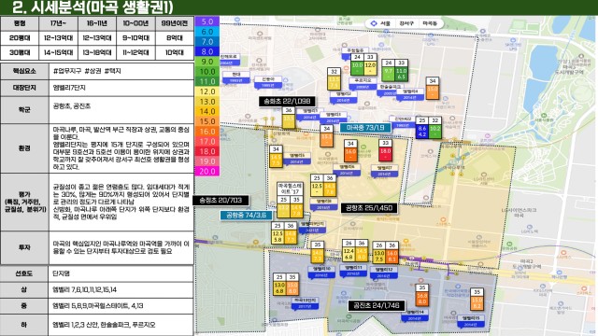
Task: Click the 엠밸리11 apartment marker
Action: click(353, 270)
